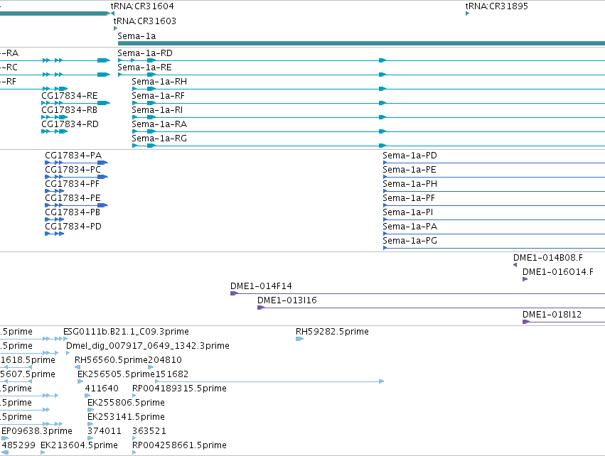Select EST EK253141.5prime
The height and width of the screenshot is (456, 605).
(x=126, y=418)
